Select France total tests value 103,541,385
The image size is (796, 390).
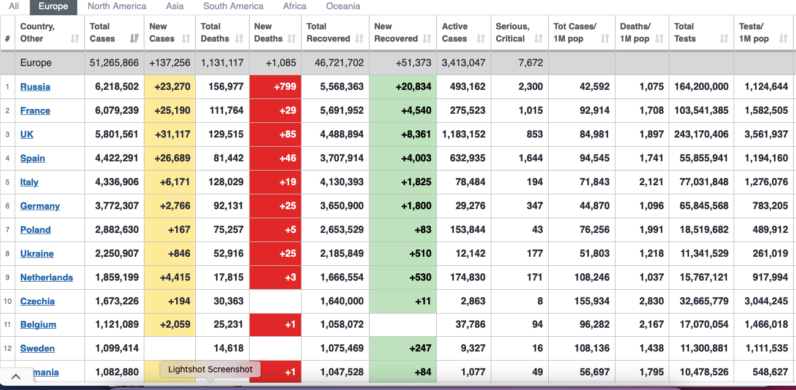pyautogui.click(x=701, y=111)
